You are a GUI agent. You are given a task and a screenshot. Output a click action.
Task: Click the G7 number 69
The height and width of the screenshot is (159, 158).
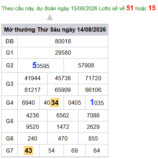click(x=75, y=150)
